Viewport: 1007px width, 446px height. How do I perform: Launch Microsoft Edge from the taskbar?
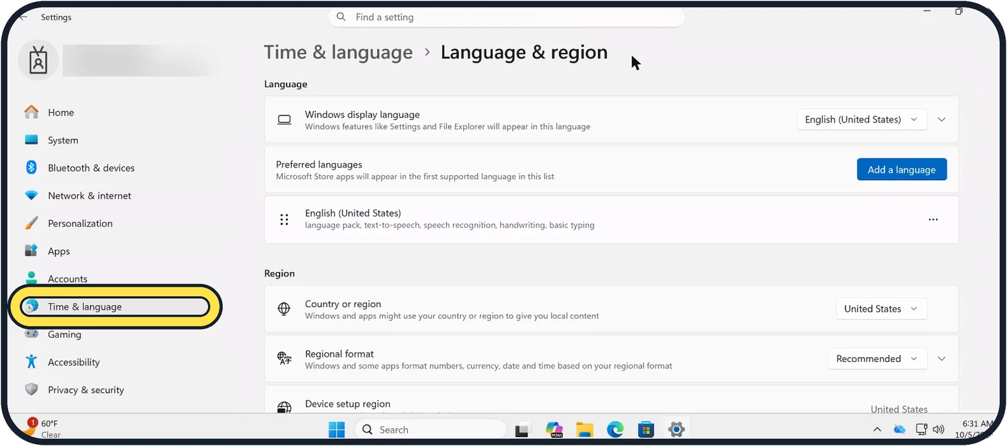(x=615, y=430)
